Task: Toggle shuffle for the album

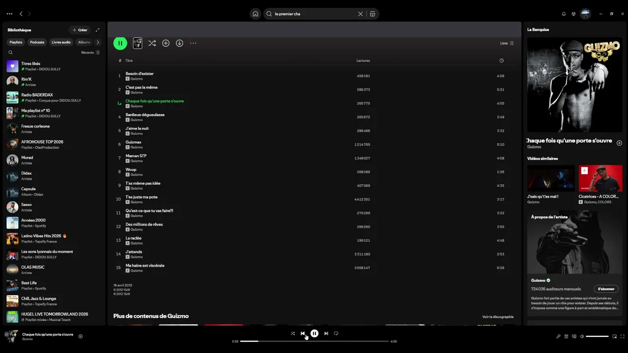Action: [152, 43]
